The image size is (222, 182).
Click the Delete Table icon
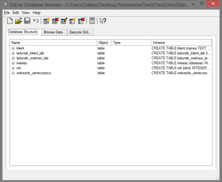coord(56,21)
